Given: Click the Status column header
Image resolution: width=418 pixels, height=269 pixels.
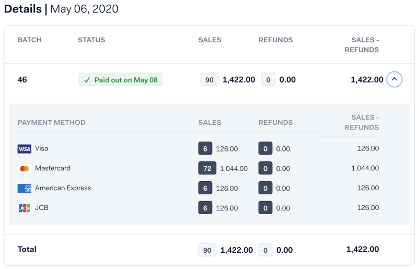Looking at the screenshot, I should point(91,40).
